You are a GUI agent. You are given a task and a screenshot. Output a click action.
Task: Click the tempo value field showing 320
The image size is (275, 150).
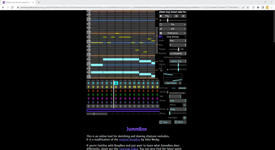pyautogui.click(x=183, y=49)
